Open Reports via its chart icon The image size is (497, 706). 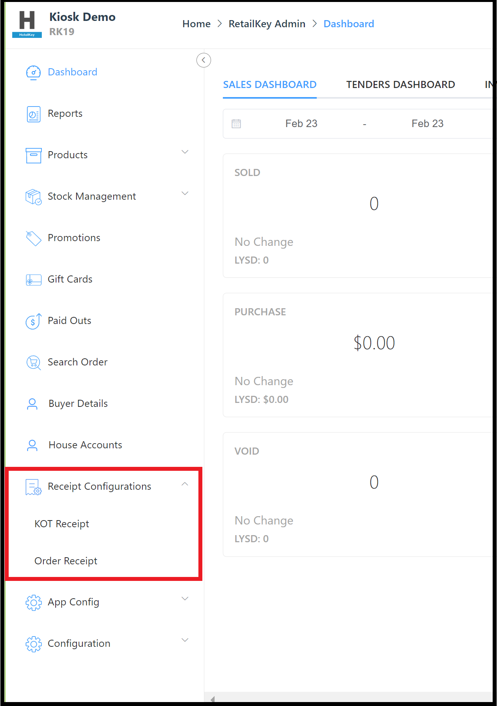click(x=33, y=114)
